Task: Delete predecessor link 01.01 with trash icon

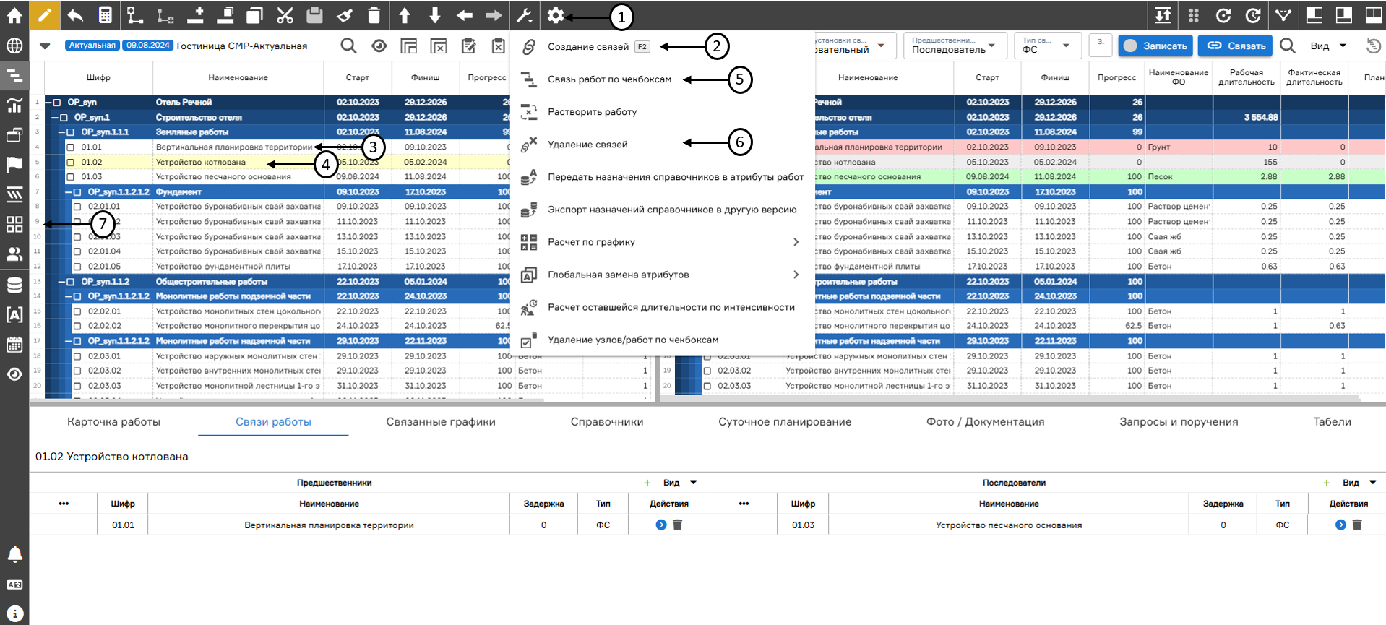Action: pyautogui.click(x=678, y=525)
